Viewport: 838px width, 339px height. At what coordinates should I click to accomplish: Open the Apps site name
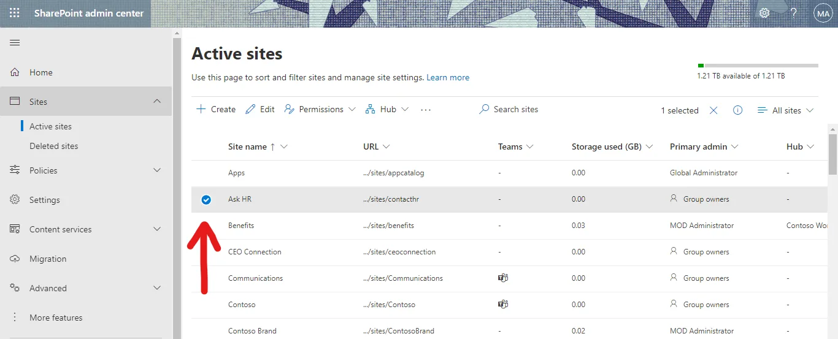coord(236,173)
